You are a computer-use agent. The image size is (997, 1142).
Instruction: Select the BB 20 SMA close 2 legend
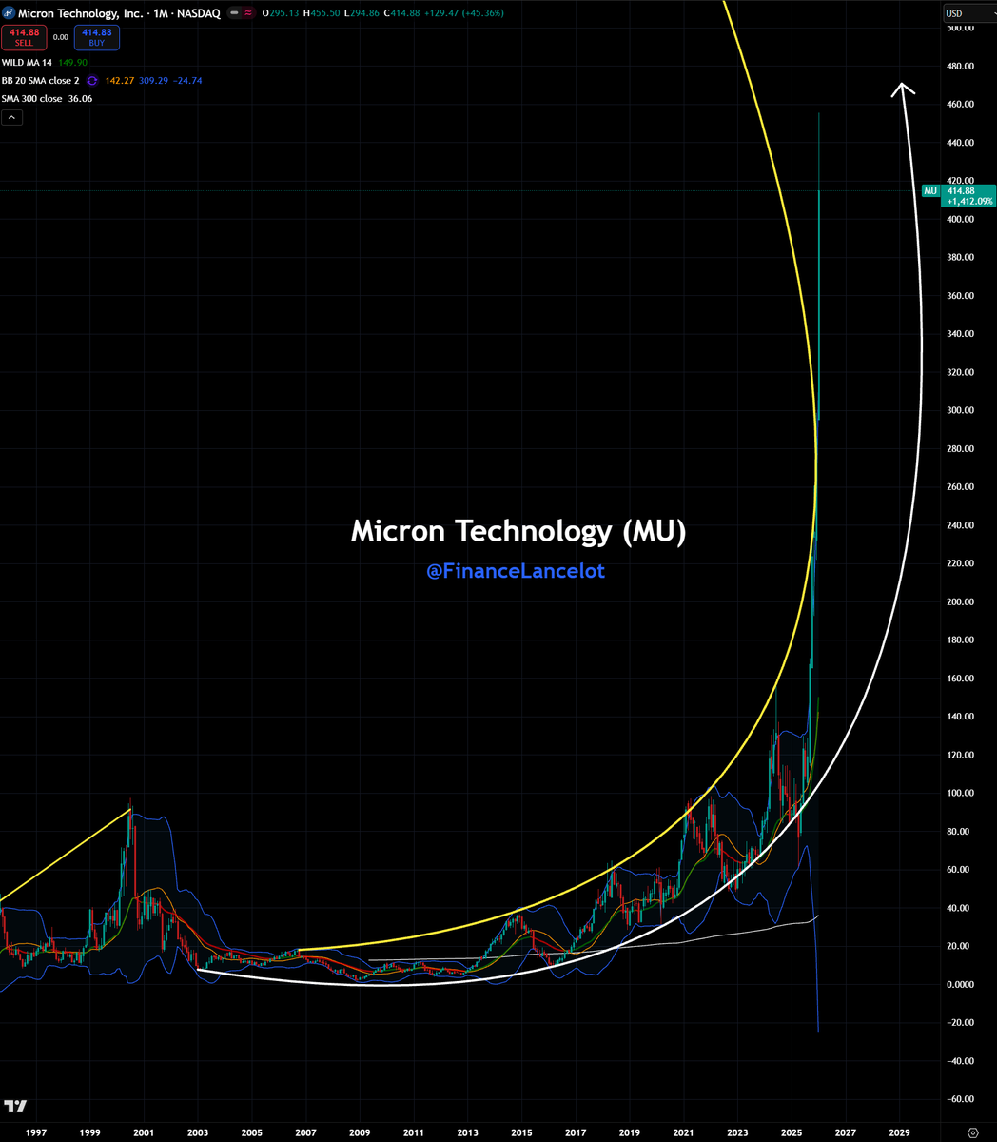coord(41,81)
